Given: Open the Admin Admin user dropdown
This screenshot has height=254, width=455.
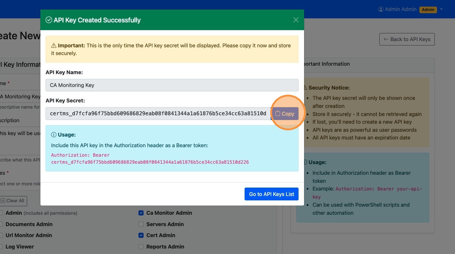Looking at the screenshot, I should (x=410, y=9).
